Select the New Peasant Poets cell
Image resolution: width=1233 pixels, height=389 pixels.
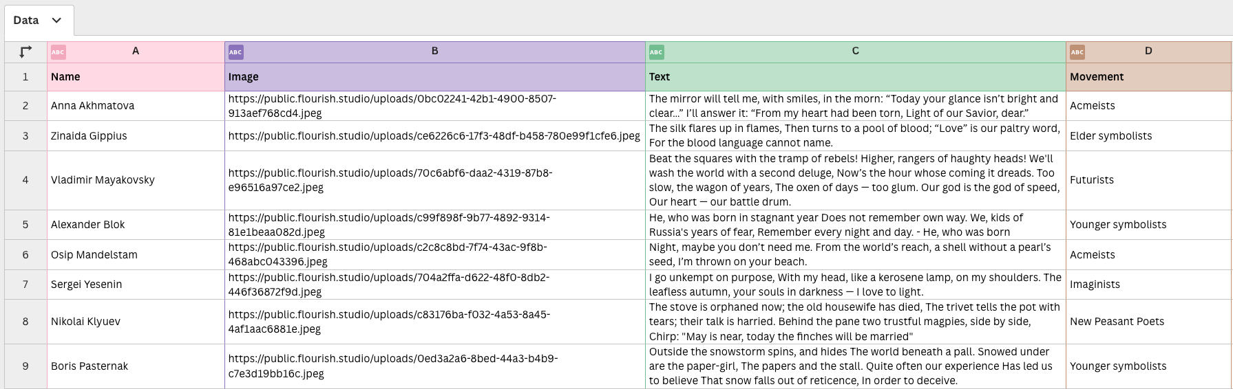click(1148, 322)
